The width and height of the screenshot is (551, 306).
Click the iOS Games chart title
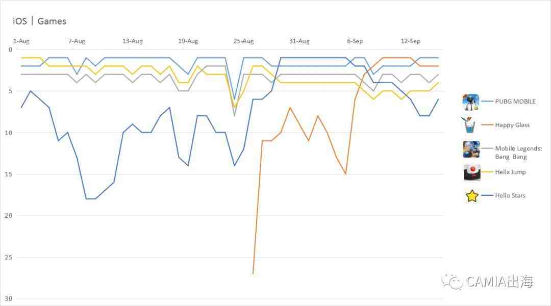pyautogui.click(x=39, y=21)
